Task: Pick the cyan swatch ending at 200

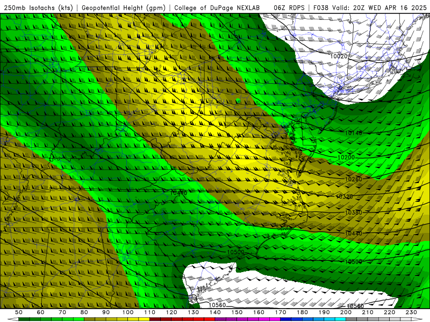Action: [x=340, y=319]
